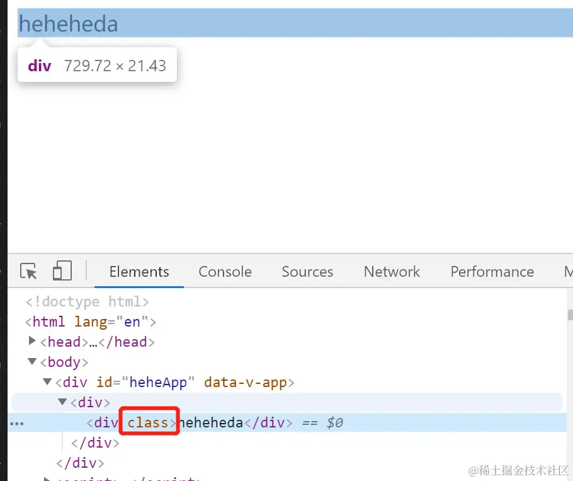Switch to the Sources tab
Viewport: 573px width, 481px height.
tap(307, 272)
